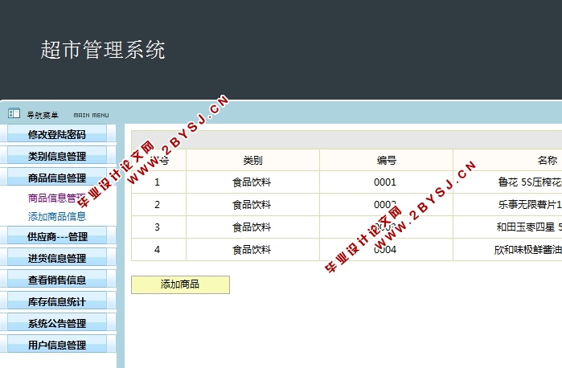Screen dimensions: 562x368
Task: Click product name 和田玉枣四星
Action: tap(529, 227)
